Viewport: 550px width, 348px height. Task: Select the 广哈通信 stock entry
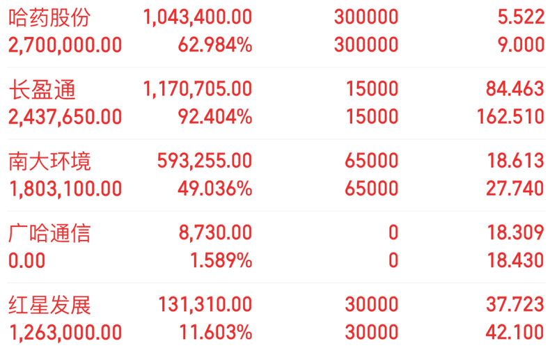(276, 247)
